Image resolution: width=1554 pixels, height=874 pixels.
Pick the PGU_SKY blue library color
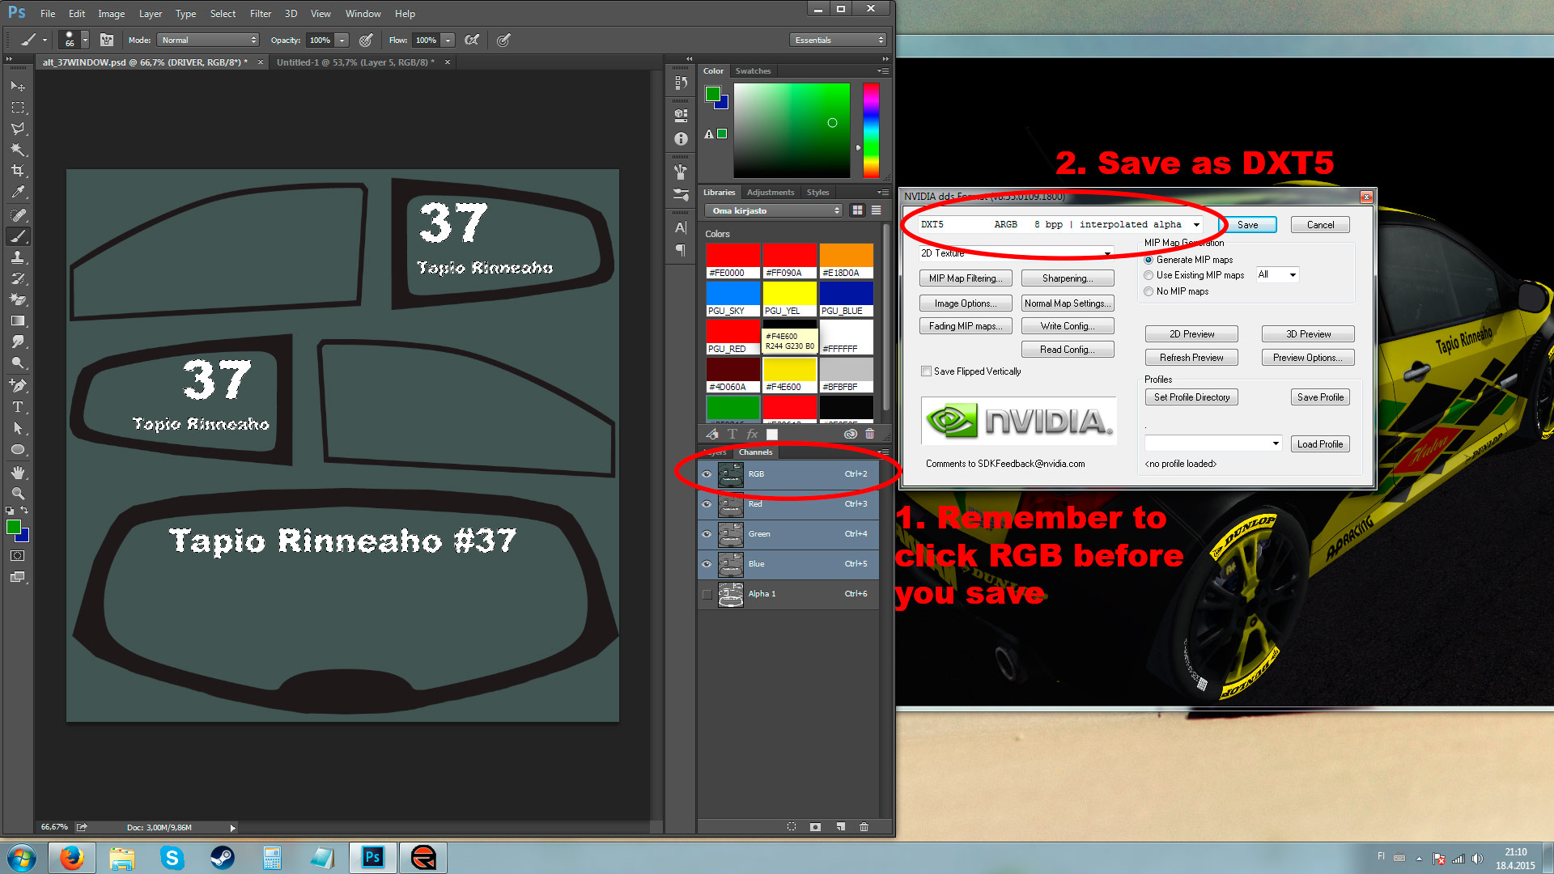click(733, 299)
